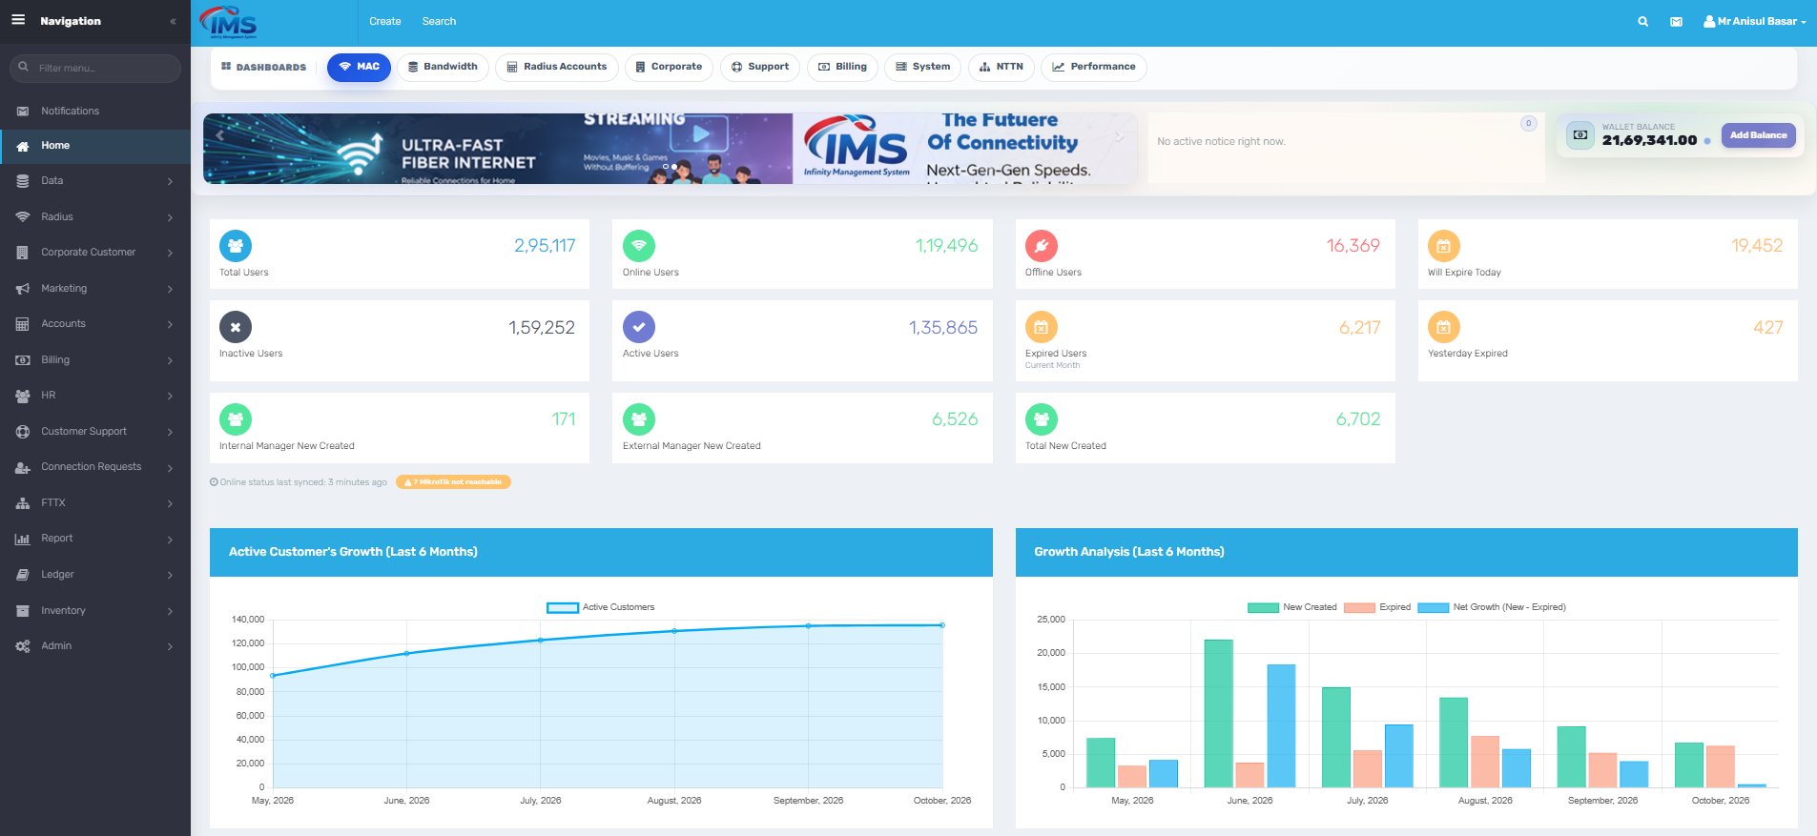Click the Active Users checkmark icon
The width and height of the screenshot is (1817, 836).
[x=639, y=327]
